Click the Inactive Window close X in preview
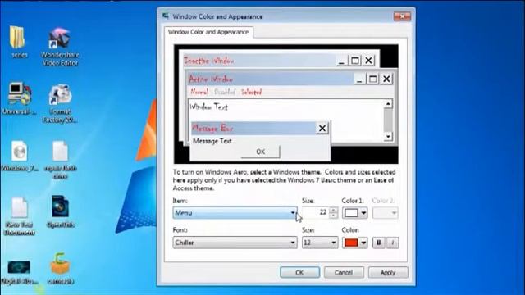 click(368, 61)
